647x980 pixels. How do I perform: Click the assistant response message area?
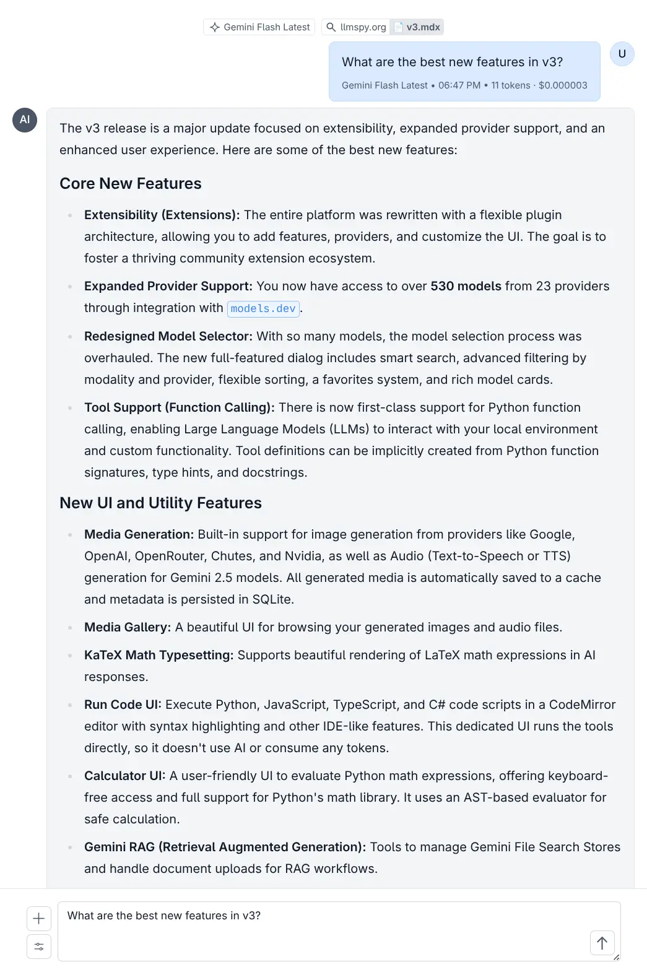tap(341, 433)
